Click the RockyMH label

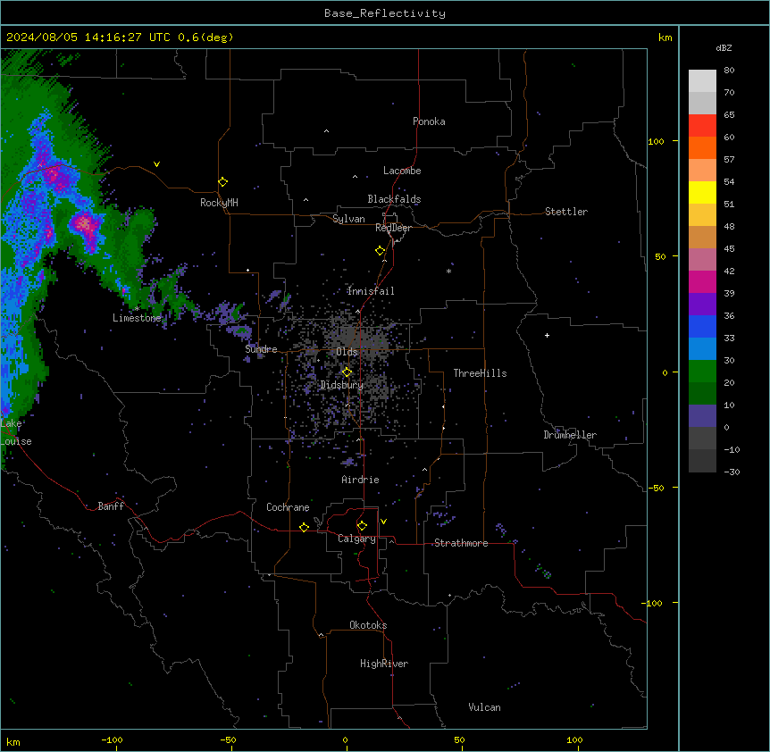tap(219, 203)
